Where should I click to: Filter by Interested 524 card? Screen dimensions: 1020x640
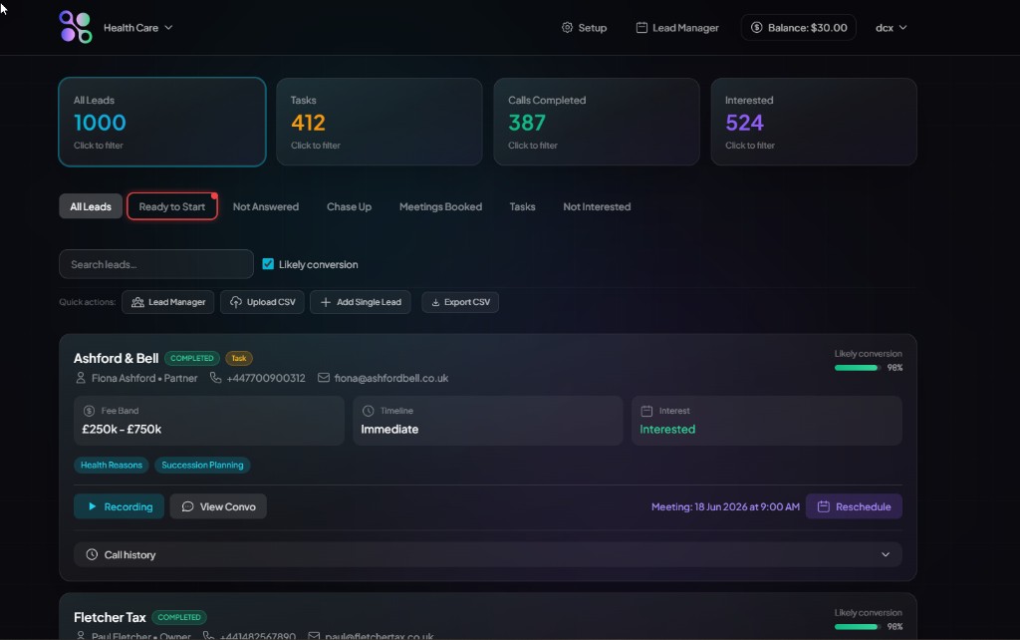coord(814,122)
